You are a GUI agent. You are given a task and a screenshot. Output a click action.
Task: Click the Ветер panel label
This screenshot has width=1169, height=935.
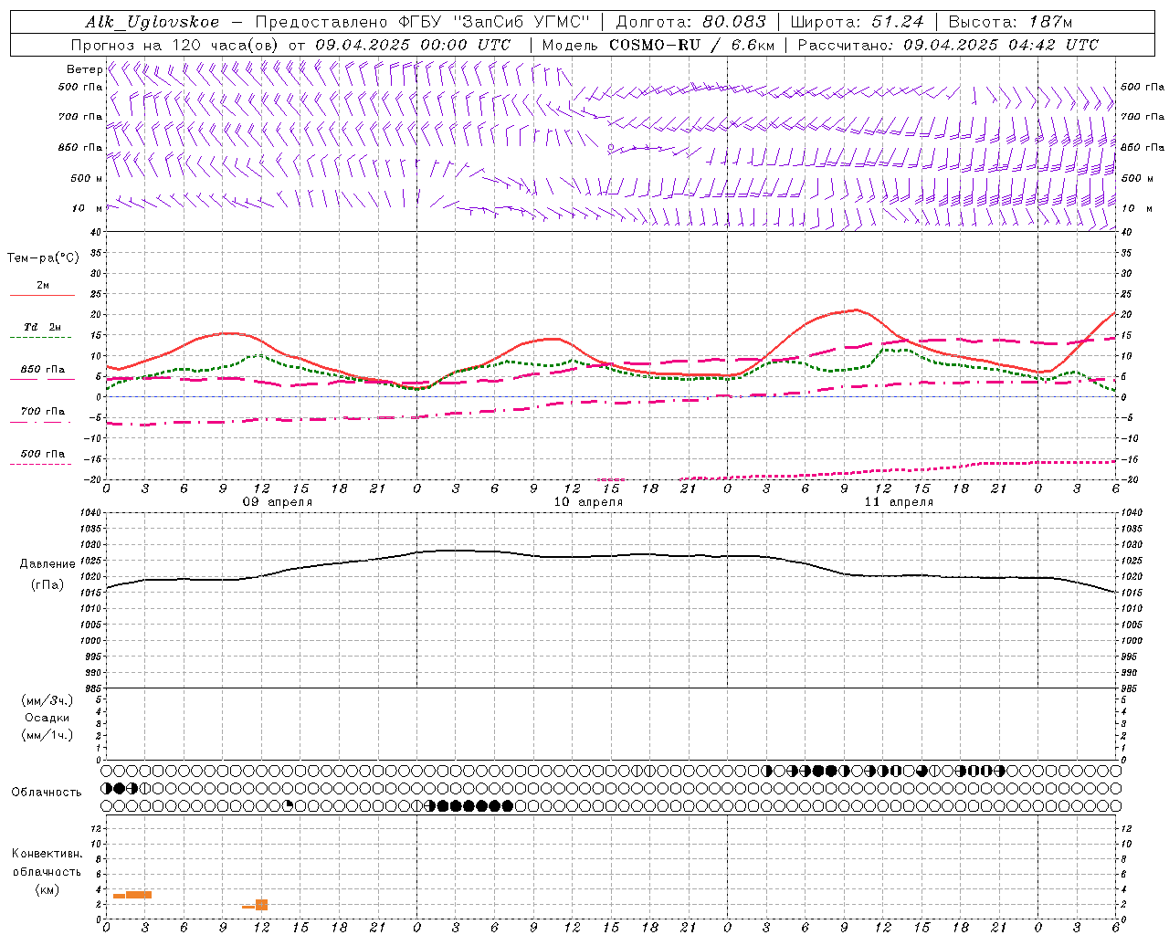pos(84,69)
